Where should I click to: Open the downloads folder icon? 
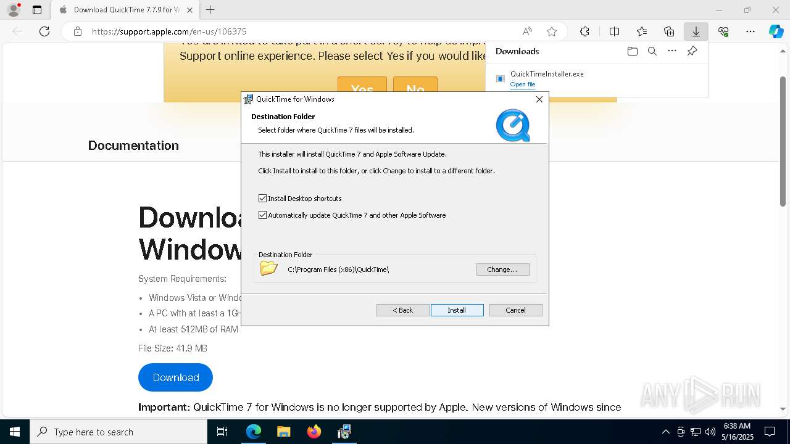(x=632, y=51)
